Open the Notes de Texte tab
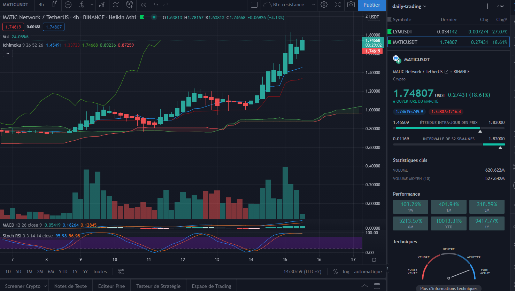The image size is (515, 291). pos(70,286)
